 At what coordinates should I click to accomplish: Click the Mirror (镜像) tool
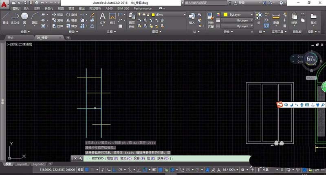72,20
